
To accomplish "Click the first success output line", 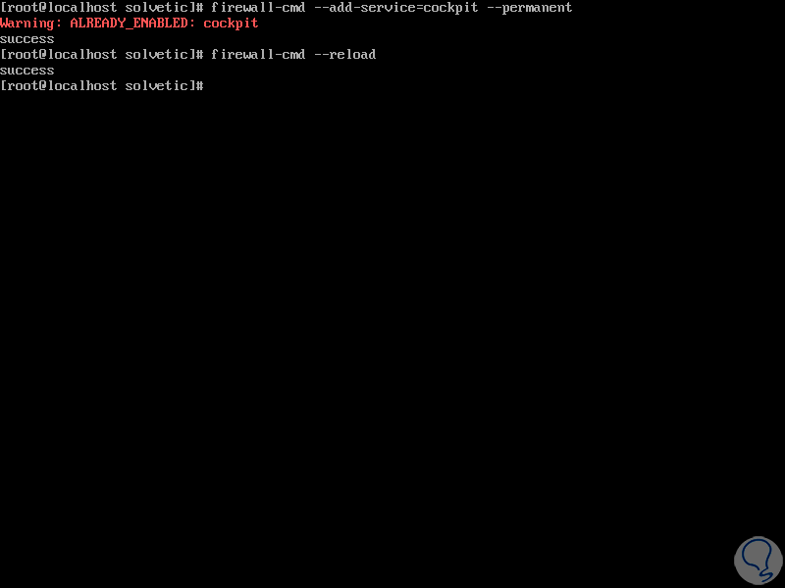I will (27, 39).
